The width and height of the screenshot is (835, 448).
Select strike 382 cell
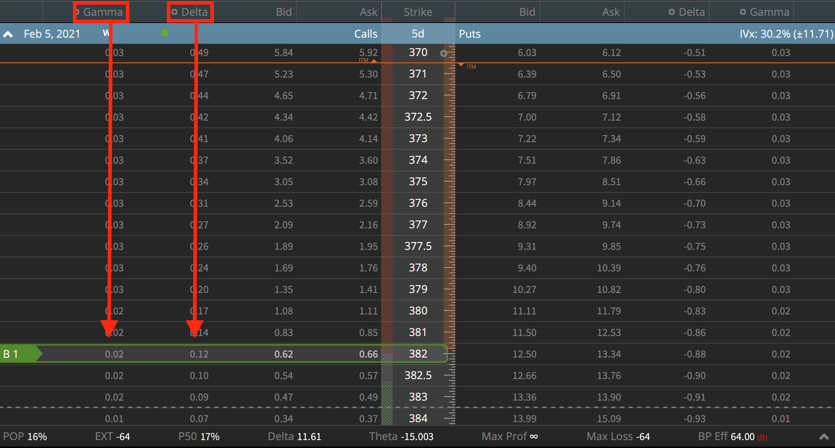(418, 354)
